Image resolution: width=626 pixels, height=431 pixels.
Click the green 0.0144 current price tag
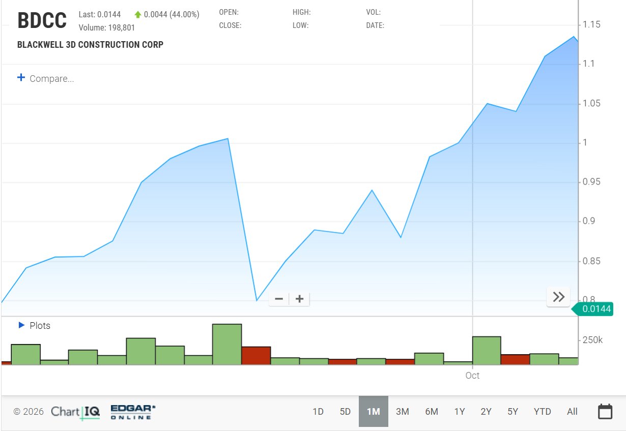(x=592, y=309)
